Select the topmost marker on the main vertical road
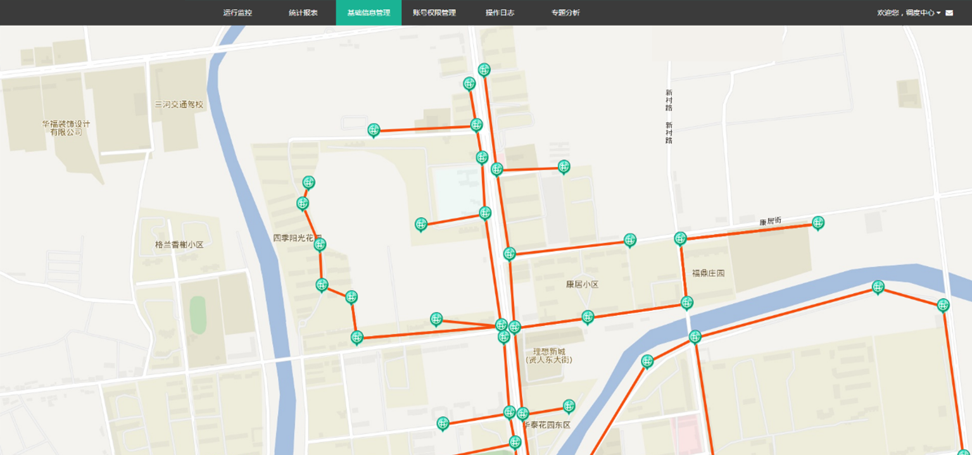This screenshot has width=972, height=455. pos(484,70)
